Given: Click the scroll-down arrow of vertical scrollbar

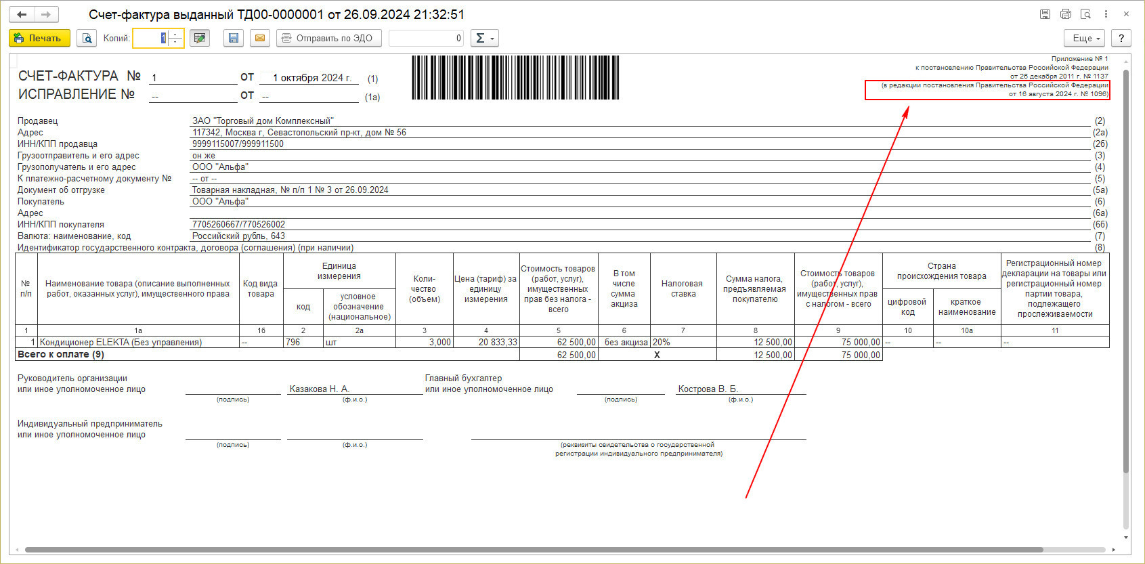Looking at the screenshot, I should 1126,538.
